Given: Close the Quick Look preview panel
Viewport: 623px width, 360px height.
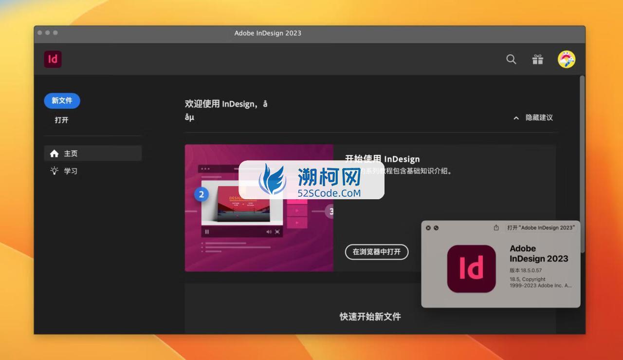Looking at the screenshot, I should coord(428,228).
